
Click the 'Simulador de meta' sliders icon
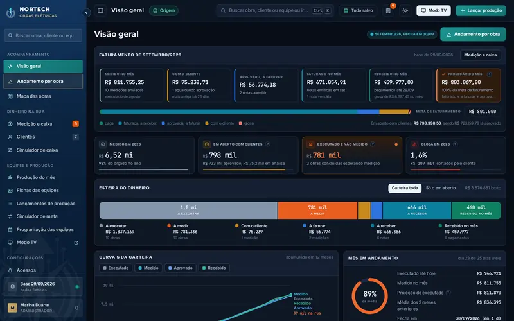point(10,216)
